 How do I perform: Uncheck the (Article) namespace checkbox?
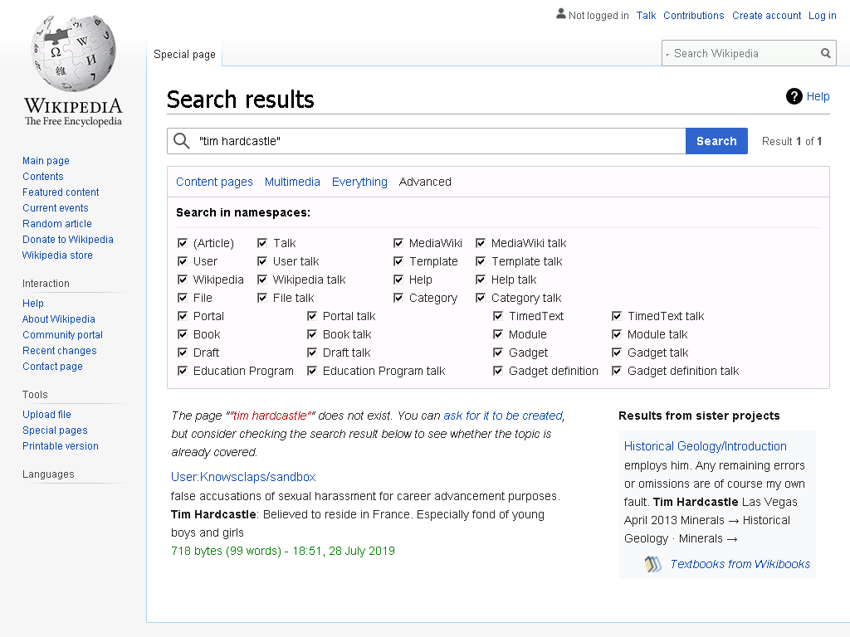tap(183, 243)
